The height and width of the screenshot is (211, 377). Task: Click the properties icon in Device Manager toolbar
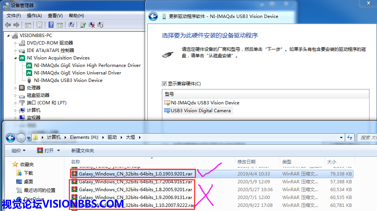tap(39, 25)
